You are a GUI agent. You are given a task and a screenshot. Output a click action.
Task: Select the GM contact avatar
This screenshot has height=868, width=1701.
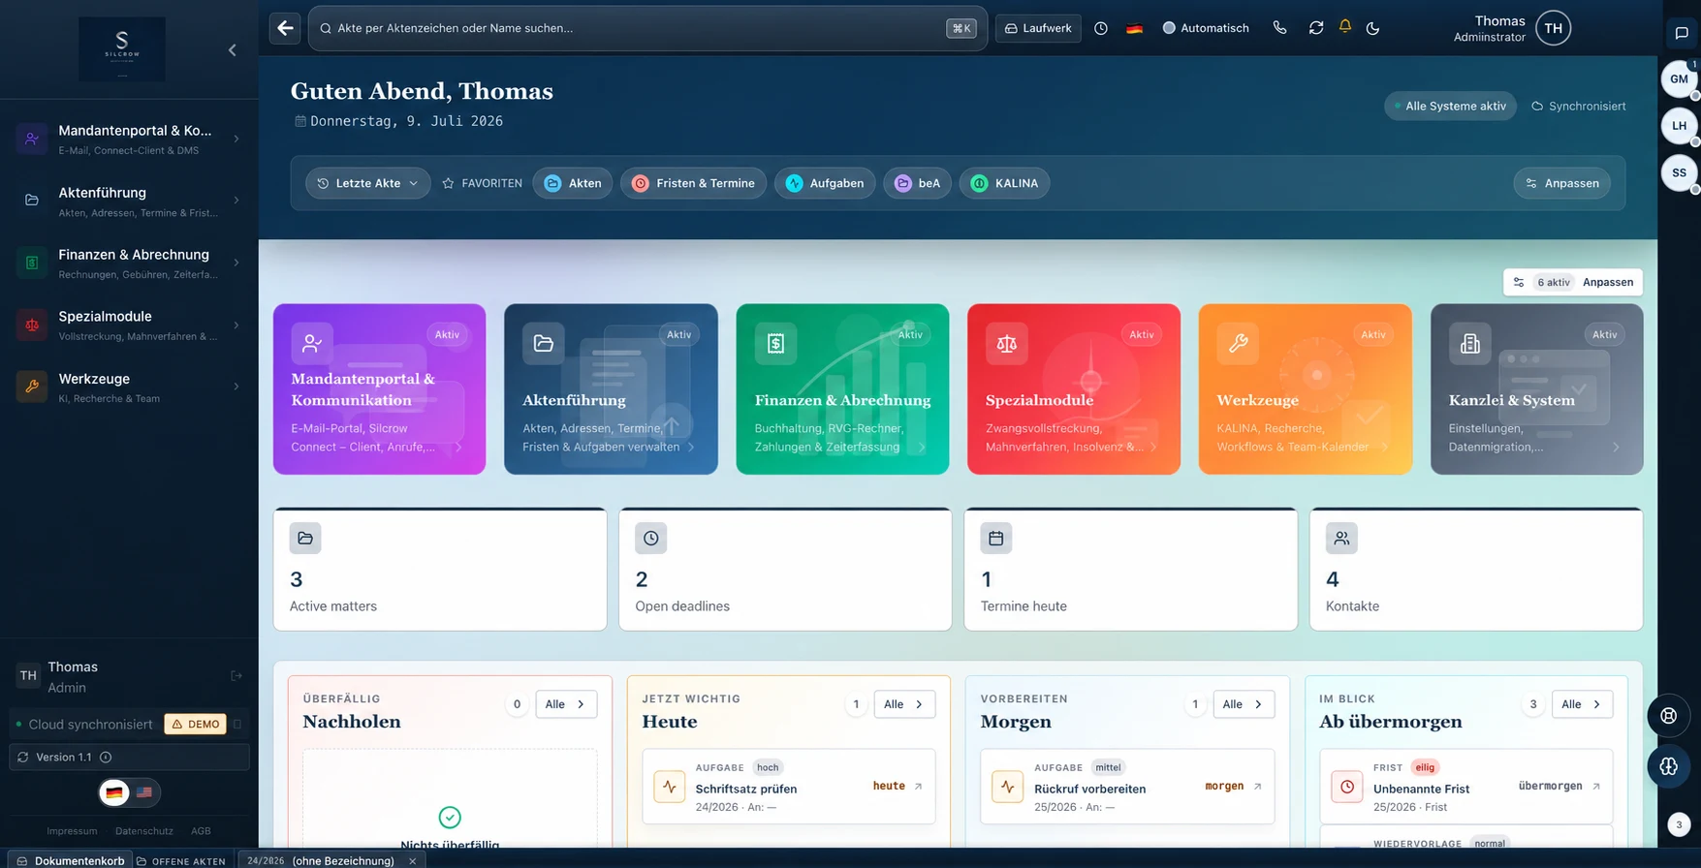click(1680, 79)
